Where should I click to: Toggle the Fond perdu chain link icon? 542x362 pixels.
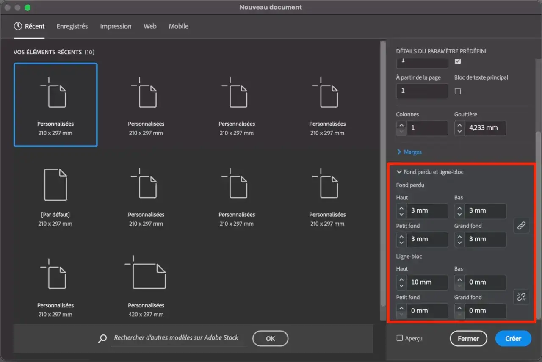(x=521, y=226)
